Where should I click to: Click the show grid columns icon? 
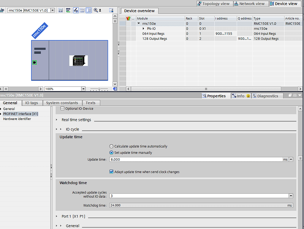tap(82, 10)
